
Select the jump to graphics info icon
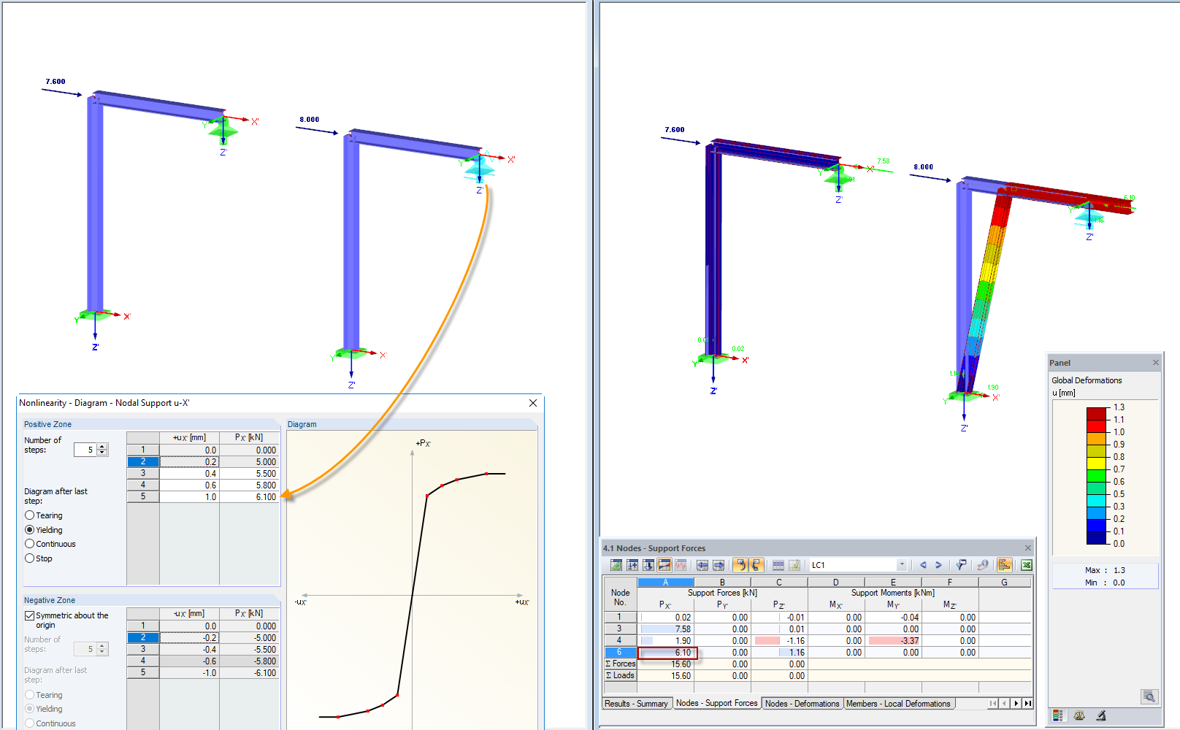point(983,564)
